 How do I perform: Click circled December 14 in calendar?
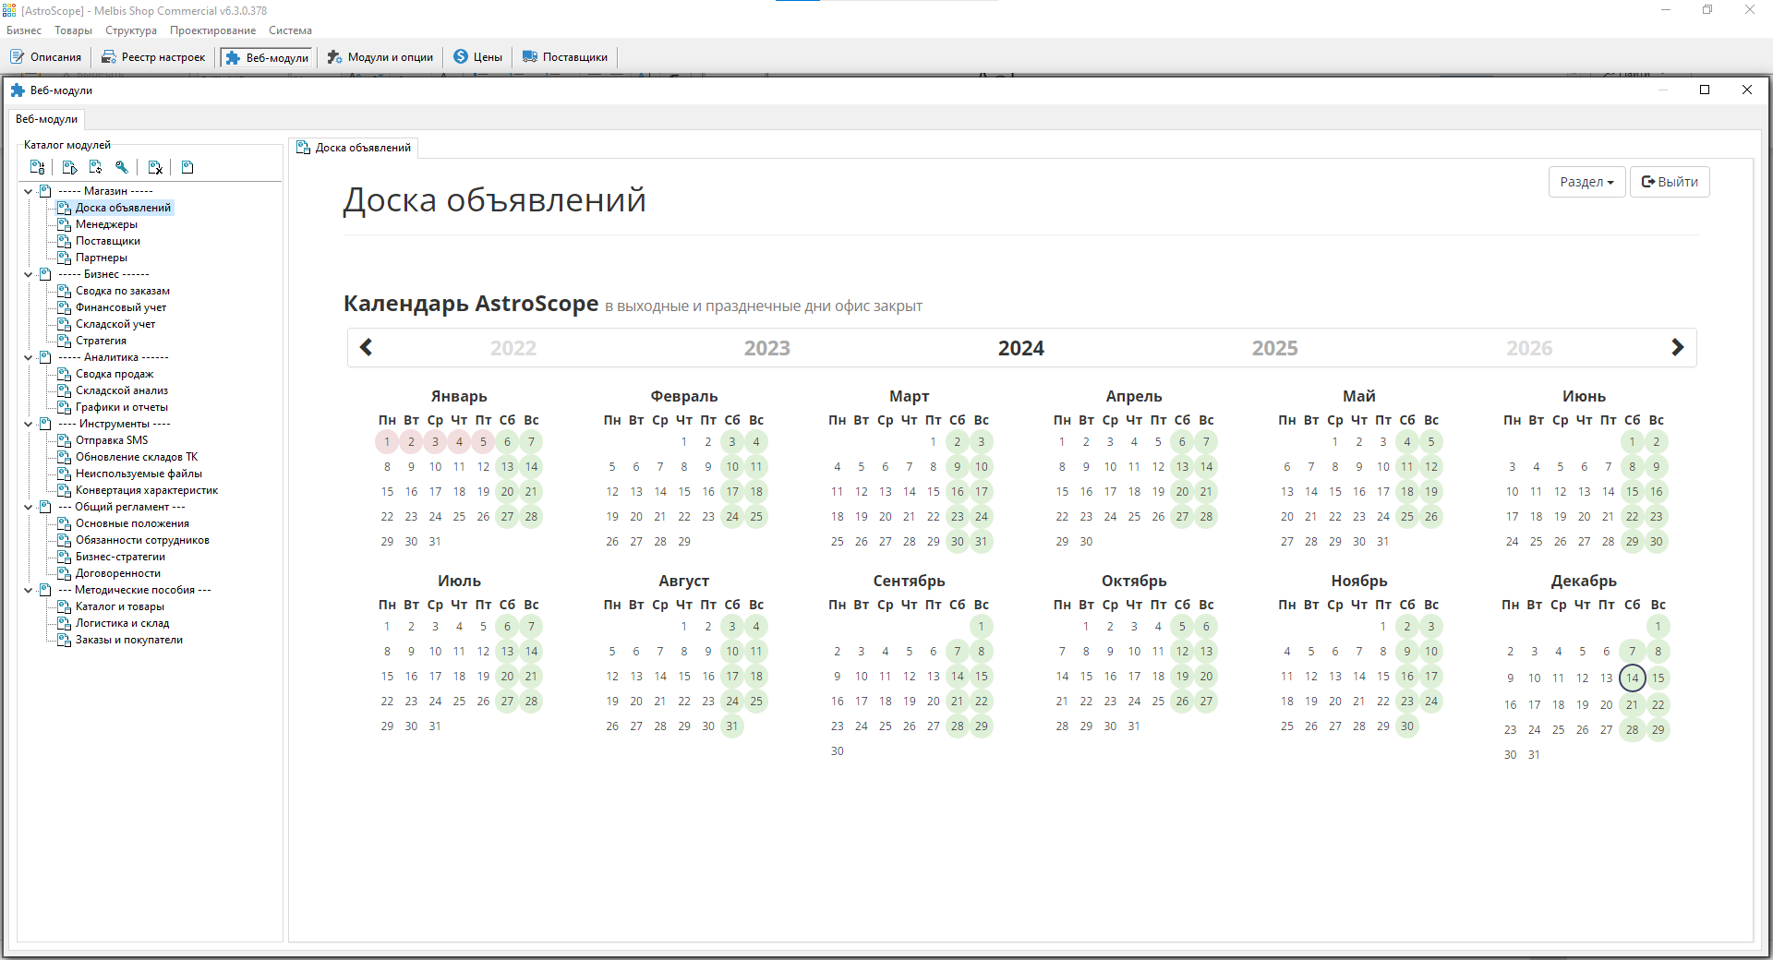tap(1632, 678)
